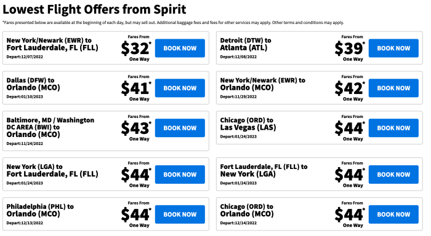This screenshot has height=236, width=431.
Task: Select the Detroit (DTW) to Atlanta route title
Action: [246, 44]
